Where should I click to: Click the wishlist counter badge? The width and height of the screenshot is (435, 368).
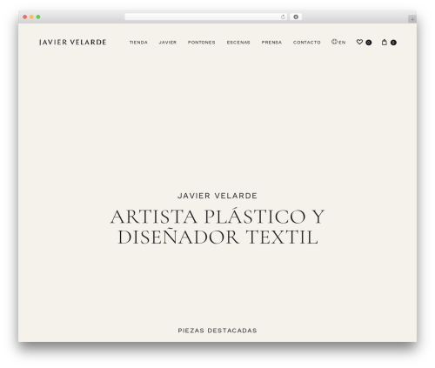[369, 43]
